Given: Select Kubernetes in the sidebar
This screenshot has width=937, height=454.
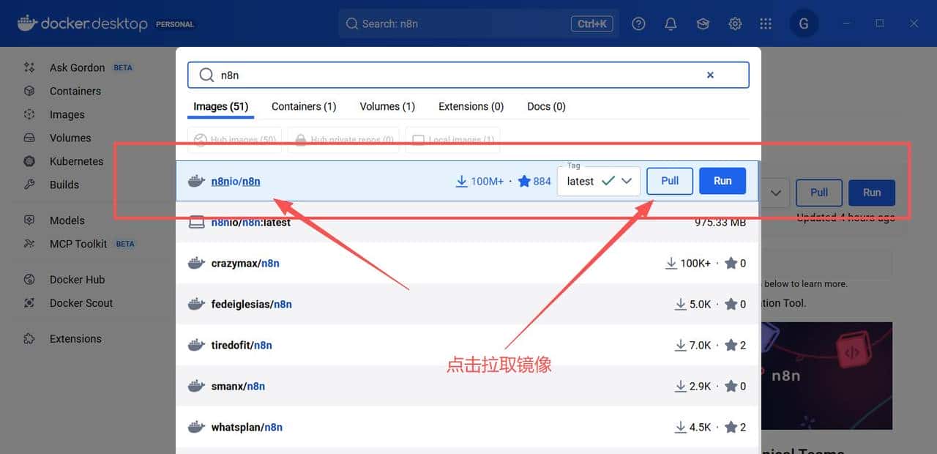Looking at the screenshot, I should point(76,161).
